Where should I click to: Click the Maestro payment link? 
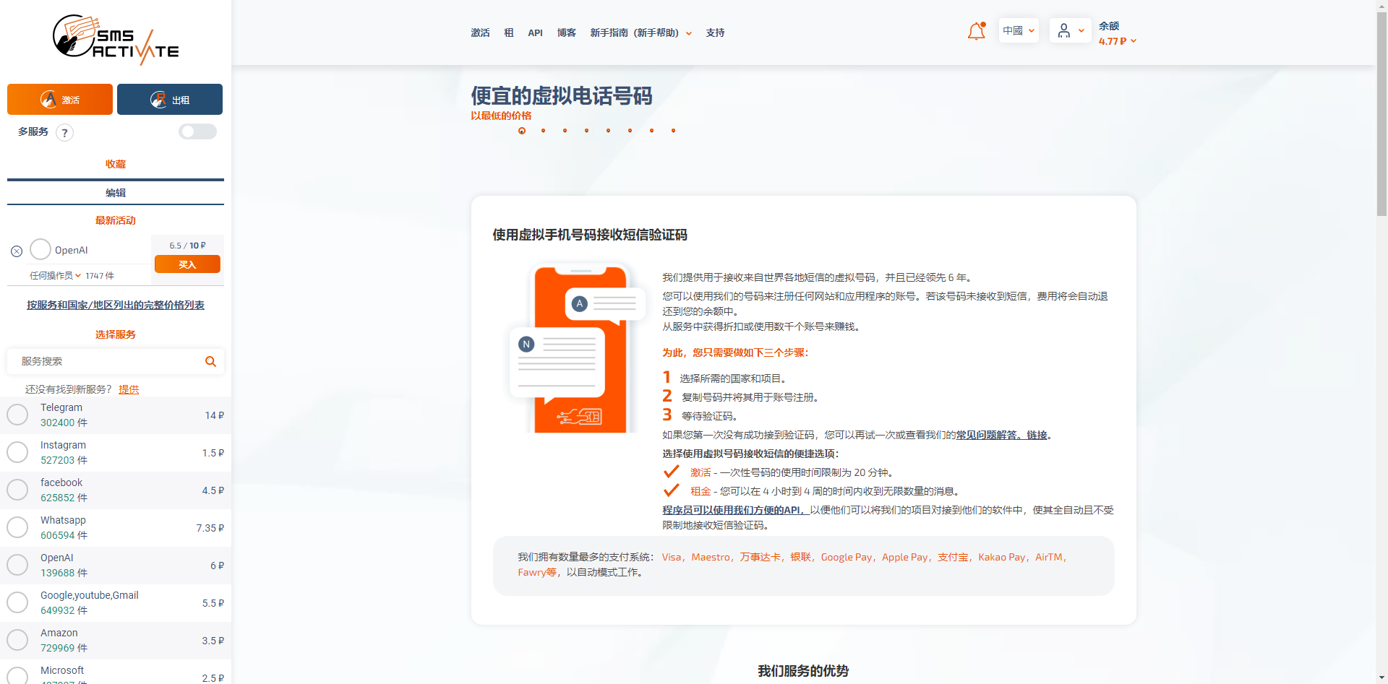(711, 557)
